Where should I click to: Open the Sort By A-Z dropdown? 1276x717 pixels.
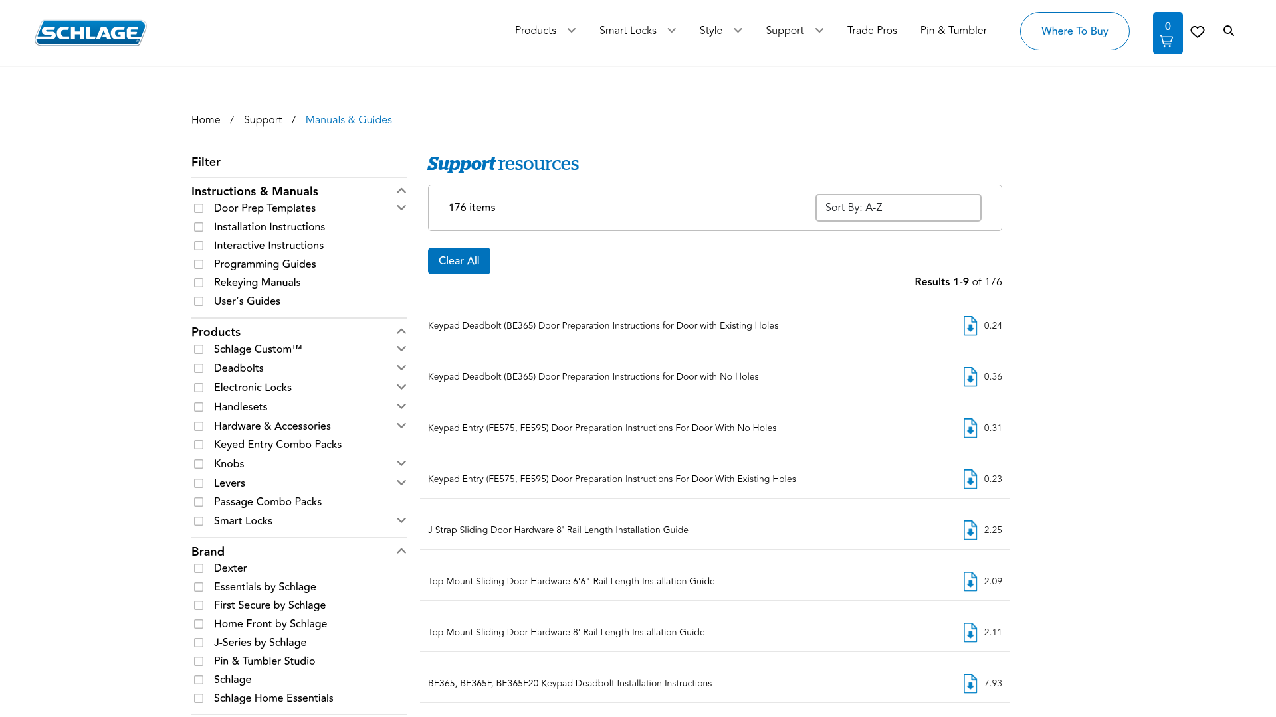tap(898, 208)
